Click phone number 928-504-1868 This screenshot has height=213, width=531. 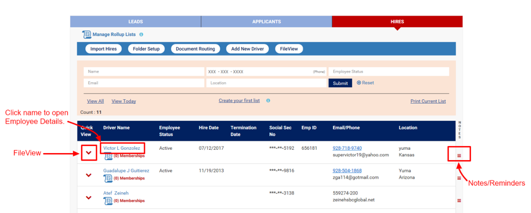[x=347, y=171]
